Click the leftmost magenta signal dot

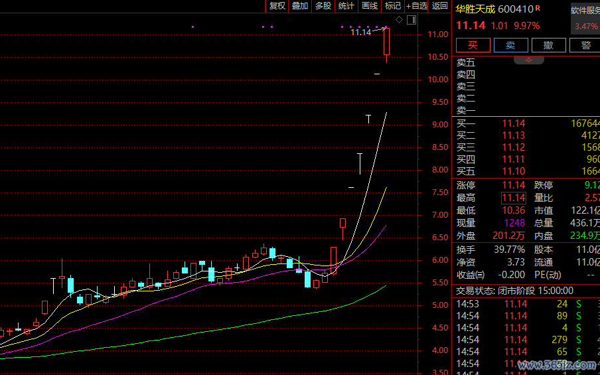click(193, 27)
